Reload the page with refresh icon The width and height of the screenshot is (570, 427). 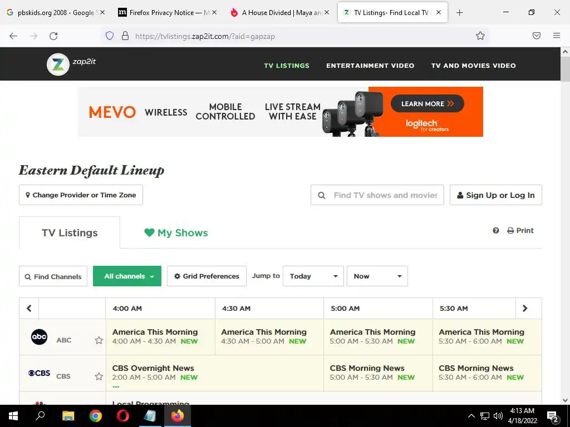53,36
